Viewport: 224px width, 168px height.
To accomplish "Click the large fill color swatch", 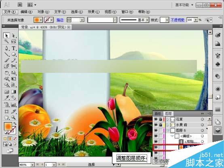I will point(8,127).
